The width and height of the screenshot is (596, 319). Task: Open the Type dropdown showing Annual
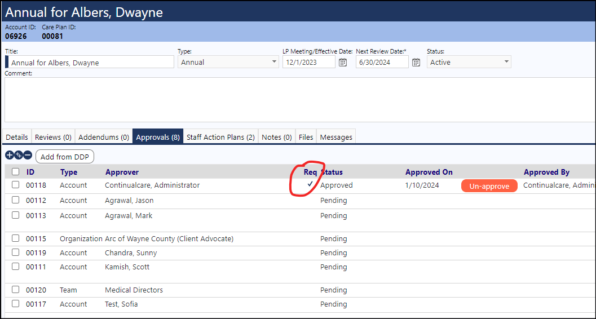point(228,62)
